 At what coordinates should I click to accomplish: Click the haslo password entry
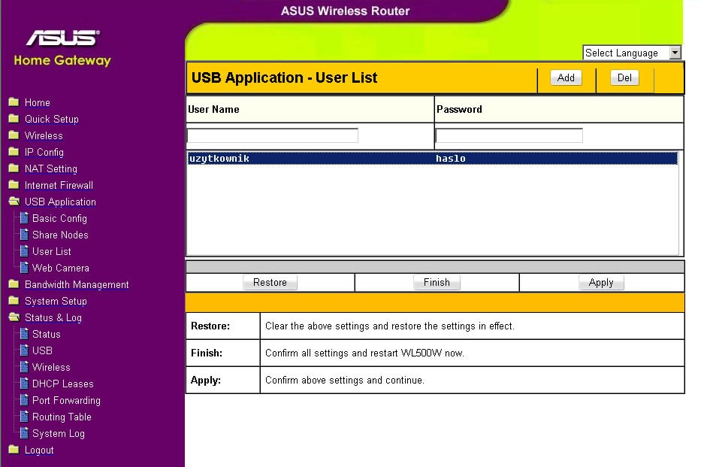coord(451,159)
